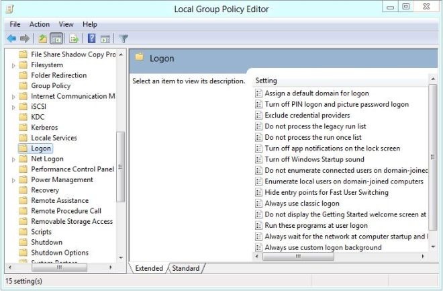Click the tree pane horizontal scrollbar thumb
This screenshot has height=291, width=443.
click(59, 267)
